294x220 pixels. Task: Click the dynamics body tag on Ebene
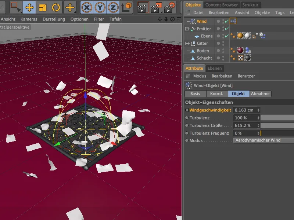tap(262, 36)
